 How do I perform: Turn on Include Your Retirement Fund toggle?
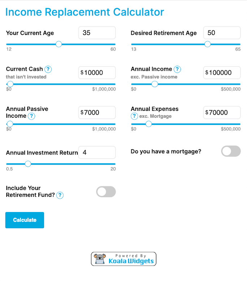[106, 192]
